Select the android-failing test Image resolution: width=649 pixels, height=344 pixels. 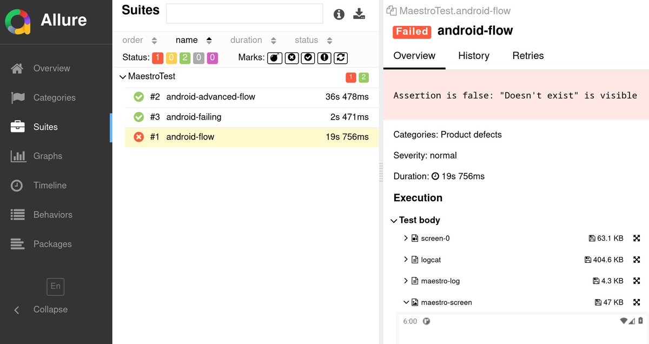(251, 117)
